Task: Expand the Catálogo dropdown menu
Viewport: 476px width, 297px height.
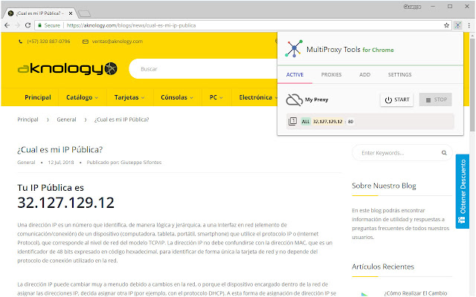Action: coord(82,97)
